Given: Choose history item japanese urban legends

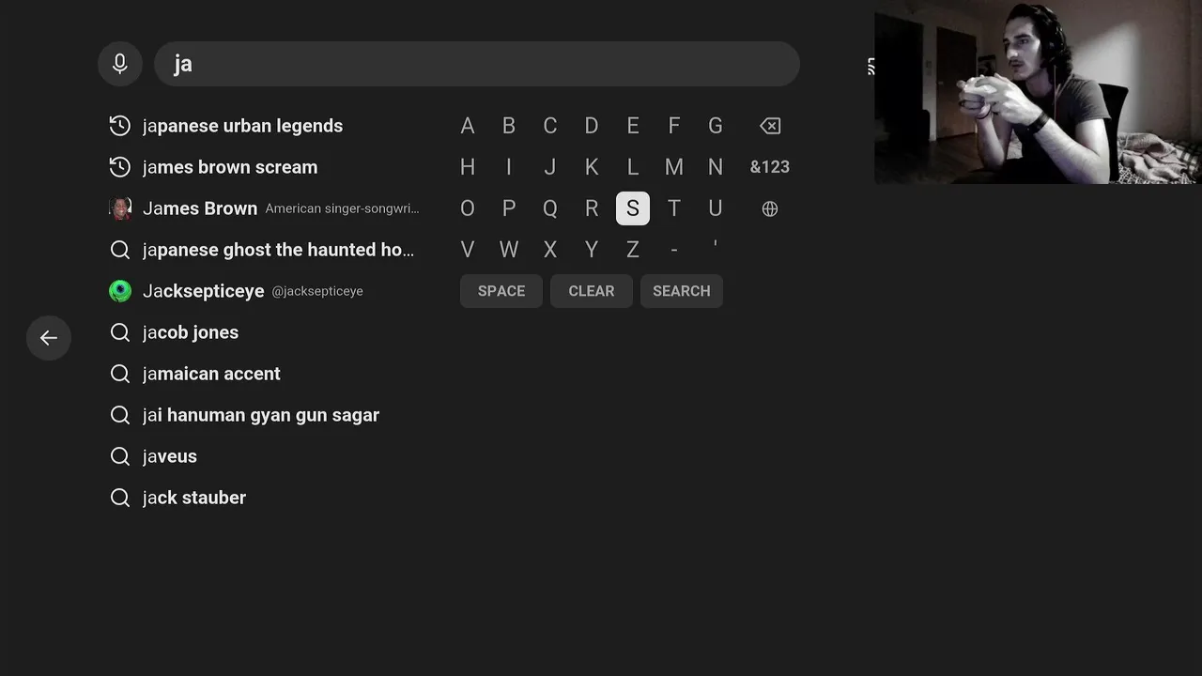Looking at the screenshot, I should point(242,126).
